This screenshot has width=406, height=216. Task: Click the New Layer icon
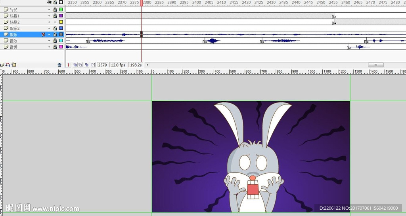point(2,64)
